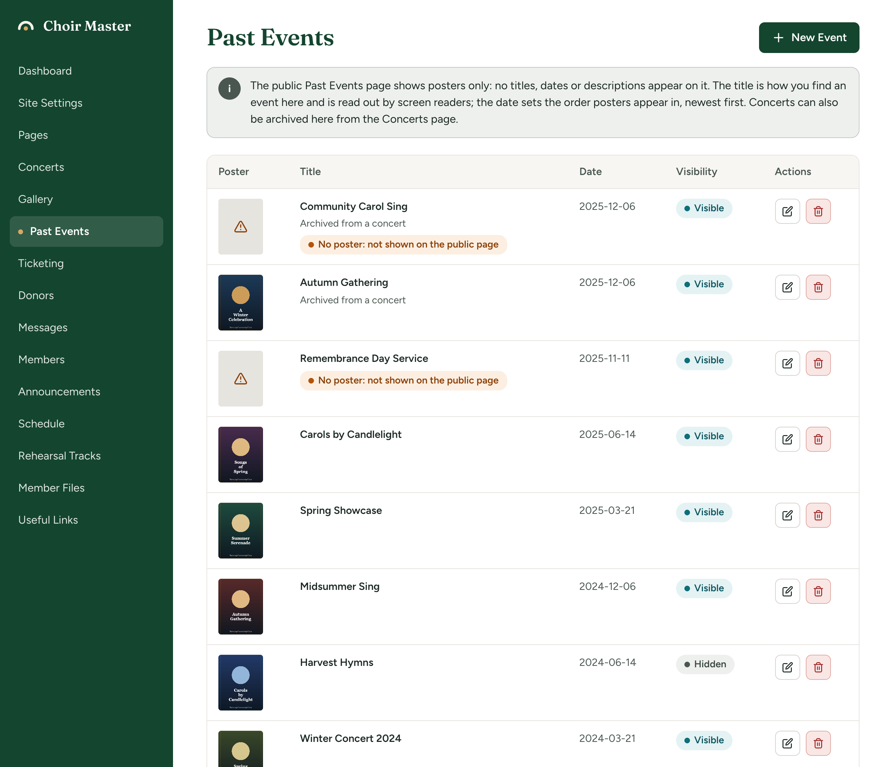Toggle Visible badge for Spring Showcase

[x=704, y=512]
